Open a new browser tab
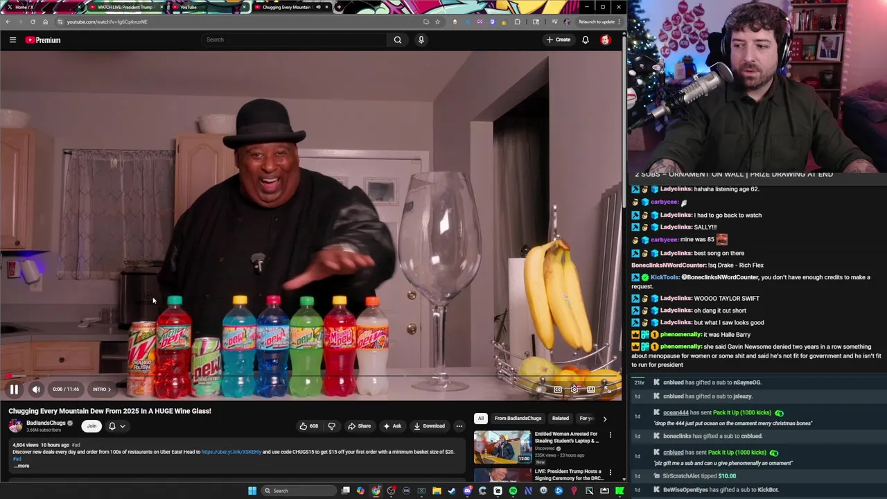This screenshot has width=887, height=499. pos(338,7)
